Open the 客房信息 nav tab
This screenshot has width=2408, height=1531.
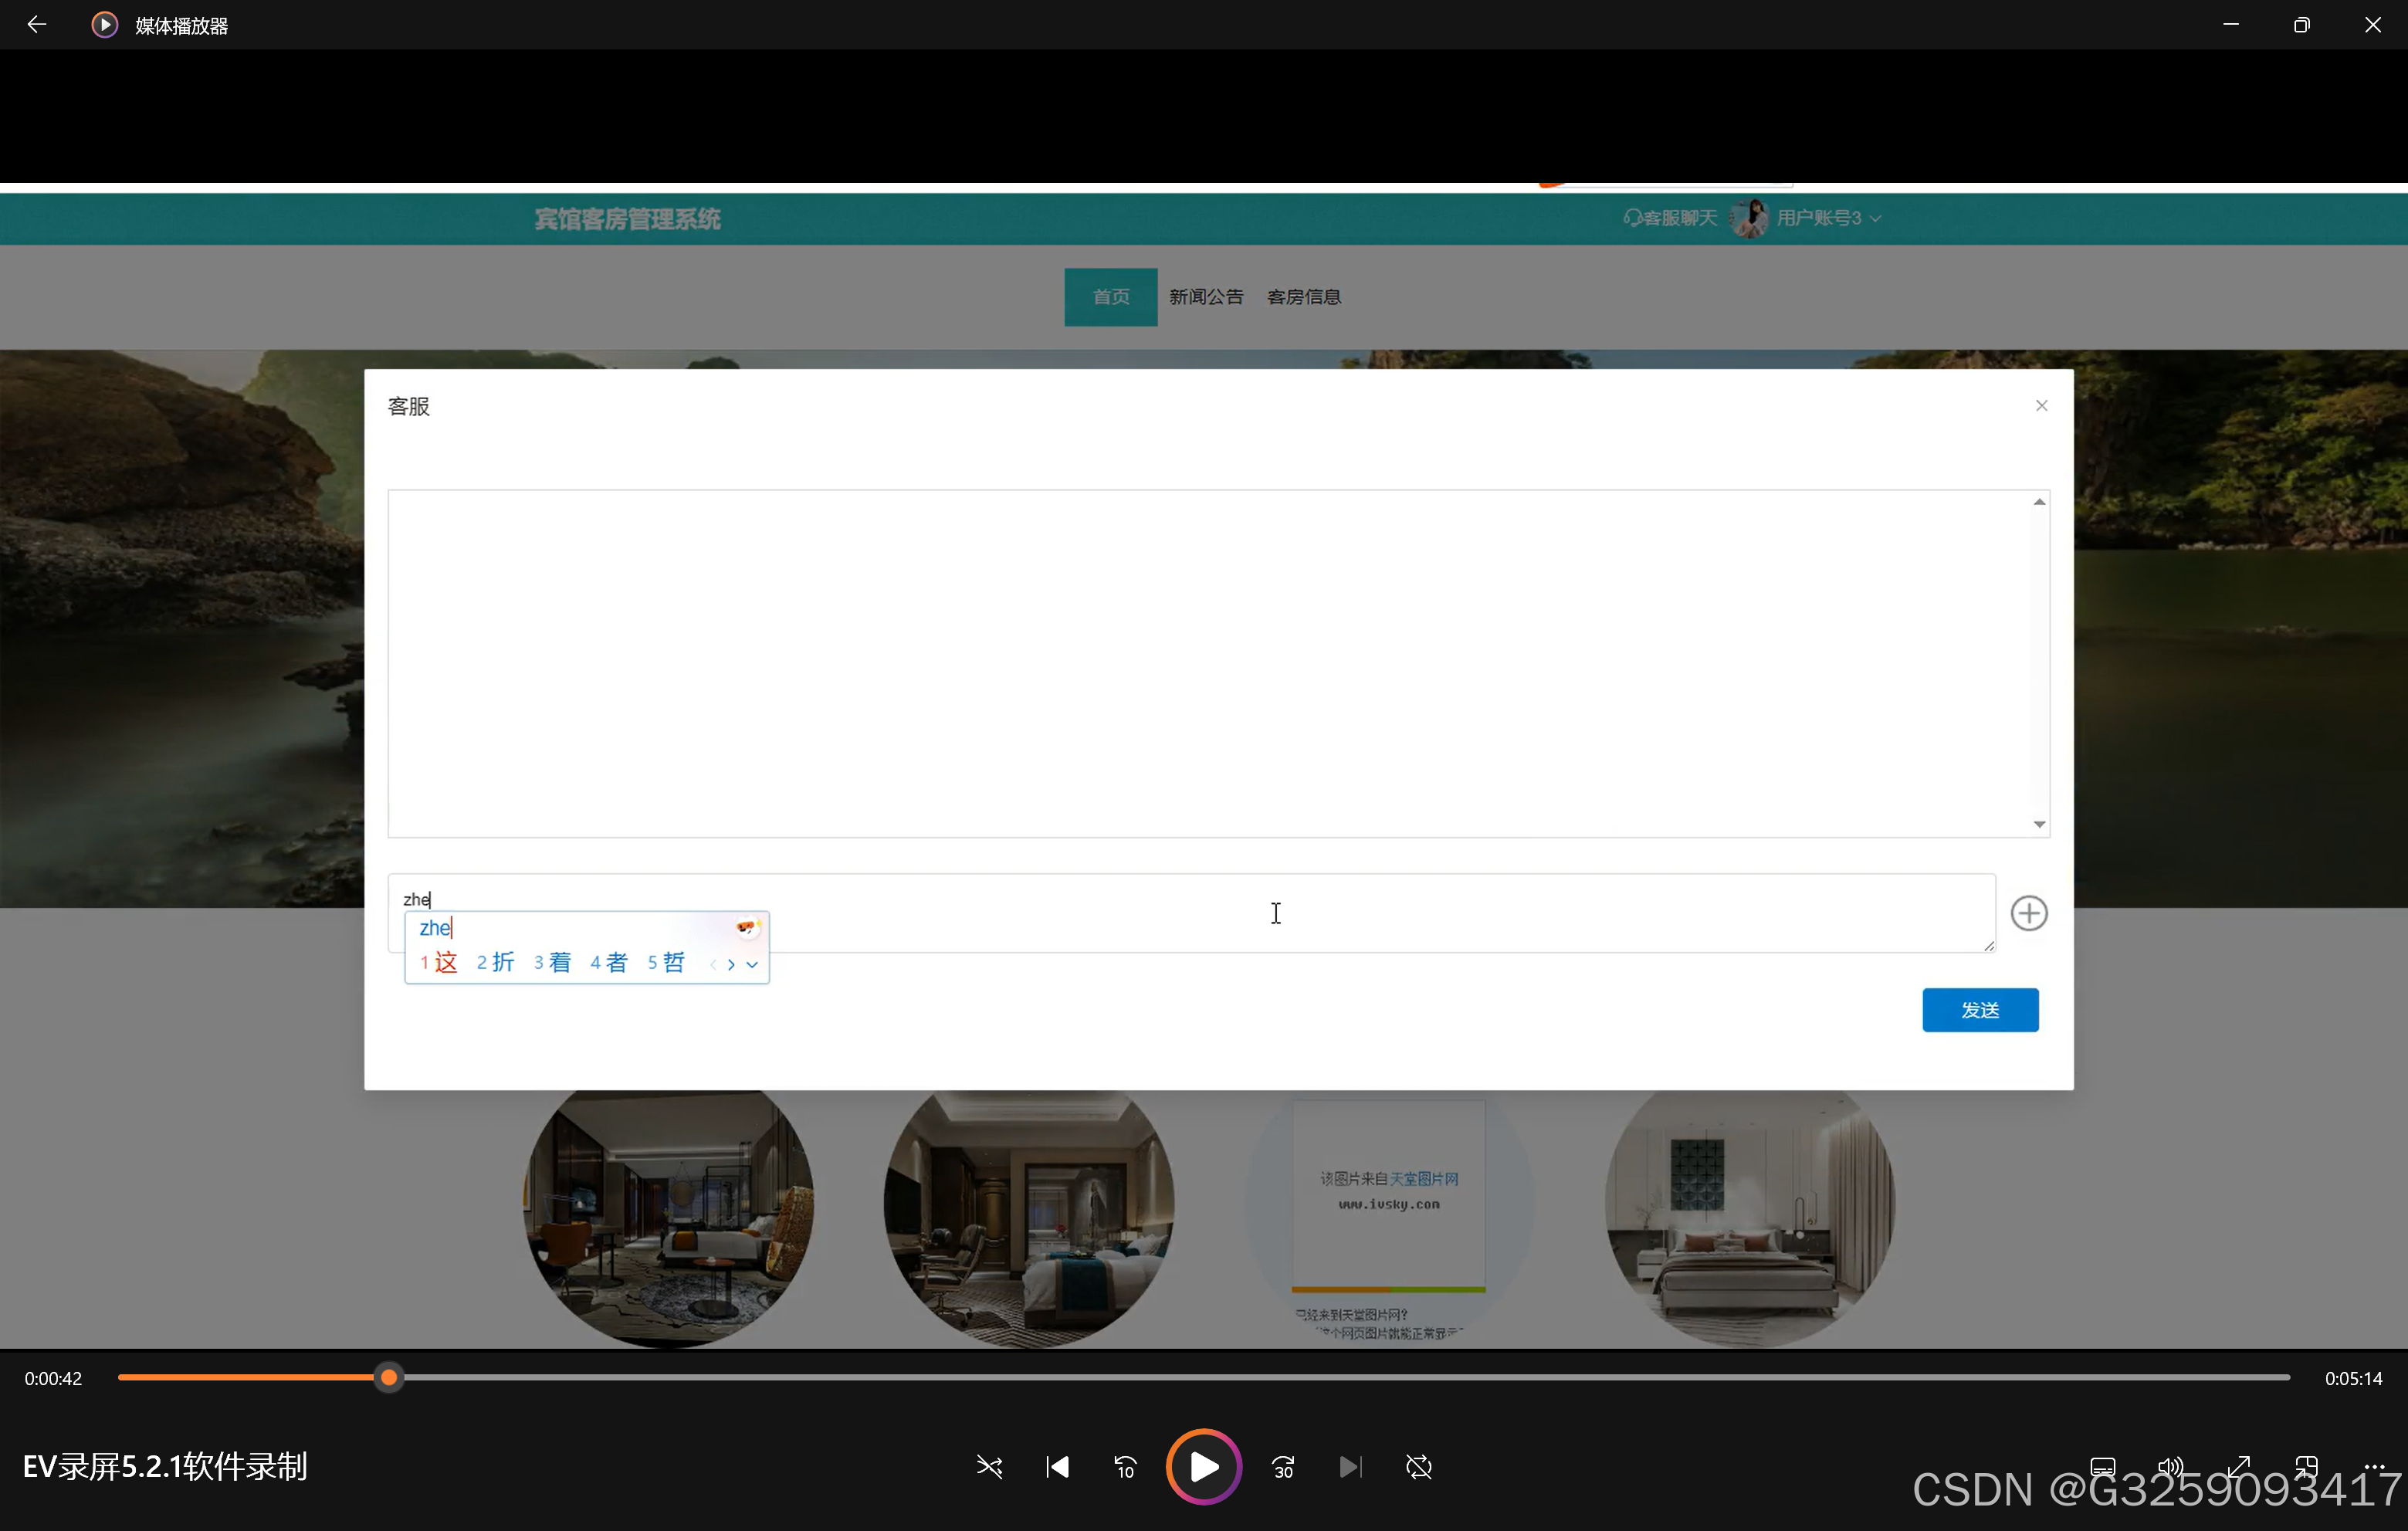tap(1303, 296)
